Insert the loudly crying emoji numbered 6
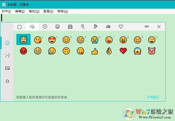Image resolution: width=175 pixels, height=121 pixels. click(x=95, y=40)
